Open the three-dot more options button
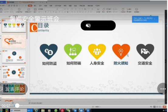 (163, 89)
